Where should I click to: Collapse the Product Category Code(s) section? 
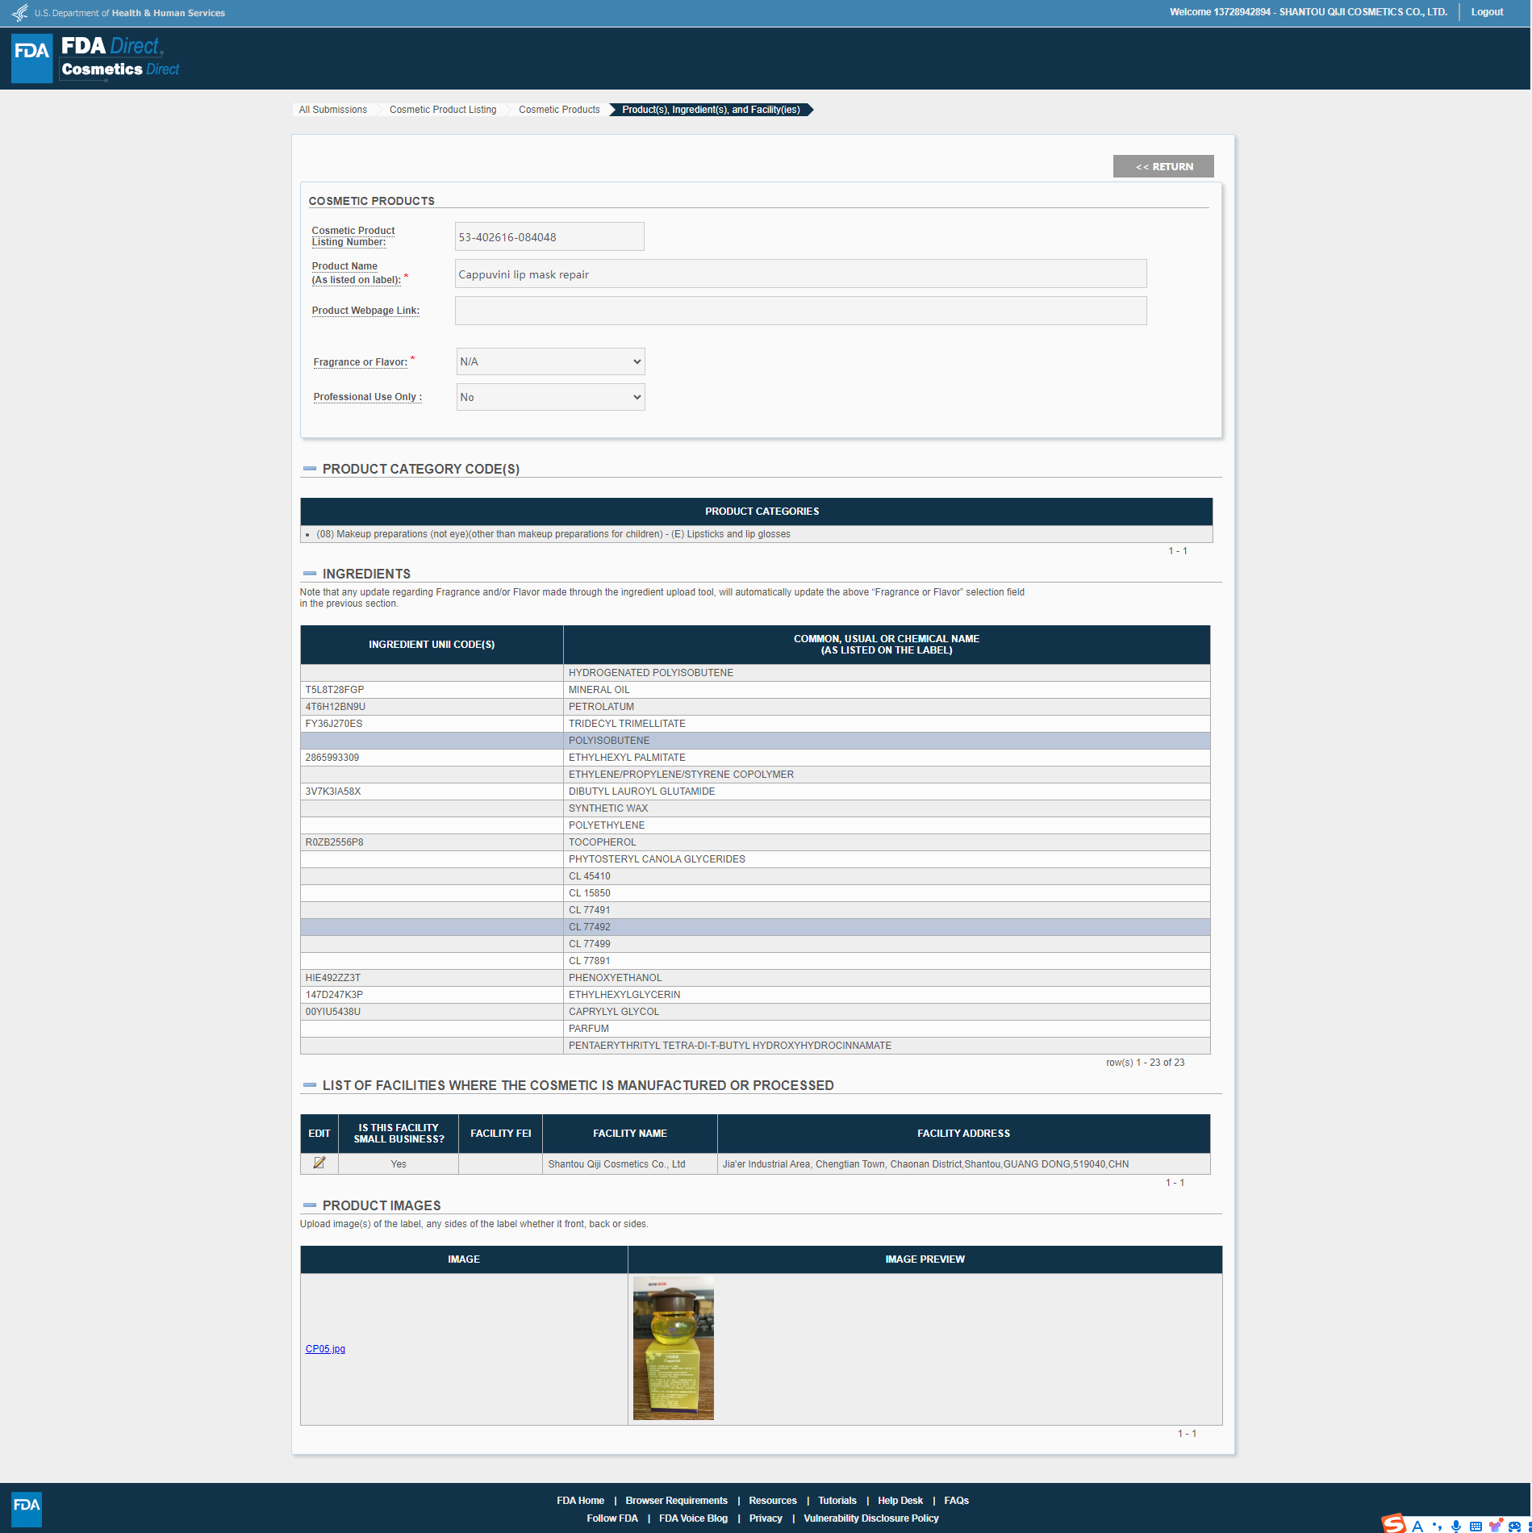click(x=310, y=469)
